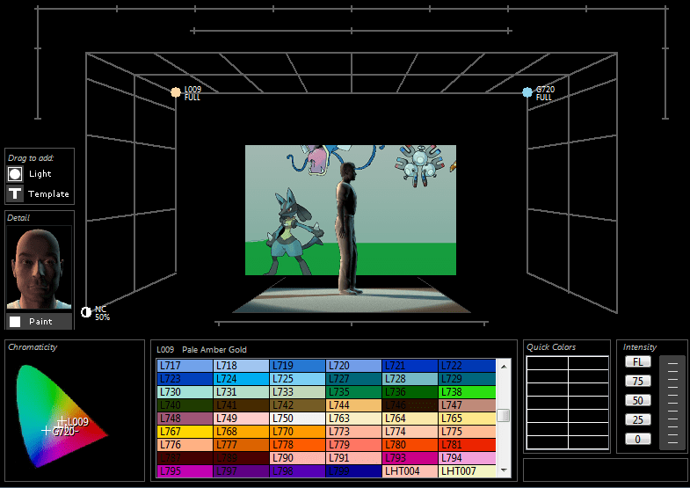This screenshot has width=690, height=488.
Task: Click the NC 50% light marker
Action: 86,312
